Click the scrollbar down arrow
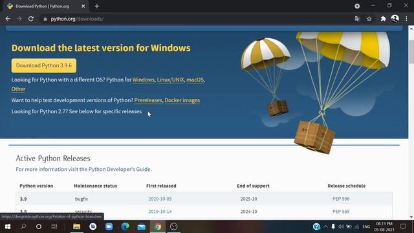Image resolution: width=414 pixels, height=233 pixels. (x=411, y=217)
